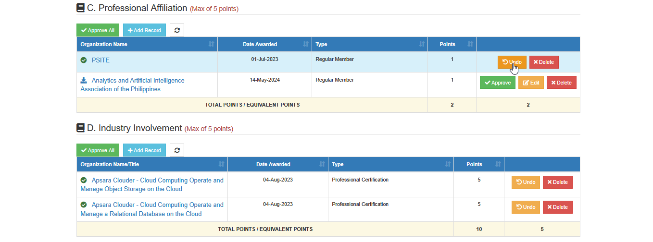Screen dimensions: 653x242
Task: Click book icon of Professional Affiliation heading
Action: [x=81, y=8]
